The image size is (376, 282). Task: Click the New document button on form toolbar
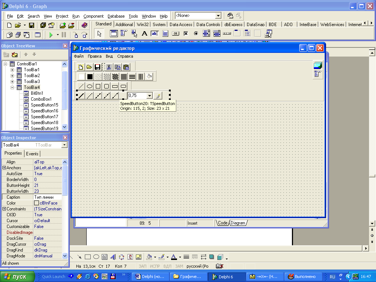pyautogui.click(x=81, y=67)
